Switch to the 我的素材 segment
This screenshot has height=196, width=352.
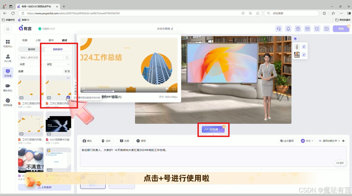point(58,49)
